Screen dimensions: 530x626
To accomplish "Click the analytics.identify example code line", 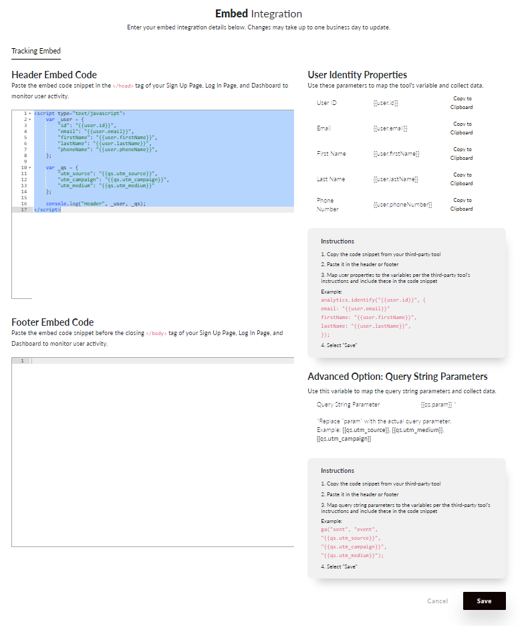I will (x=373, y=300).
